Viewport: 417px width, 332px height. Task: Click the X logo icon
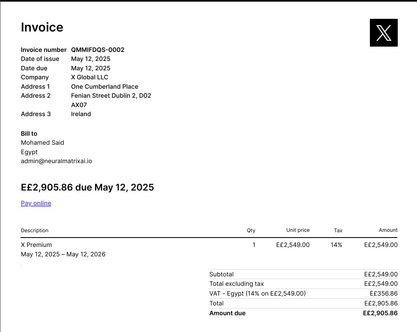pyautogui.click(x=383, y=33)
